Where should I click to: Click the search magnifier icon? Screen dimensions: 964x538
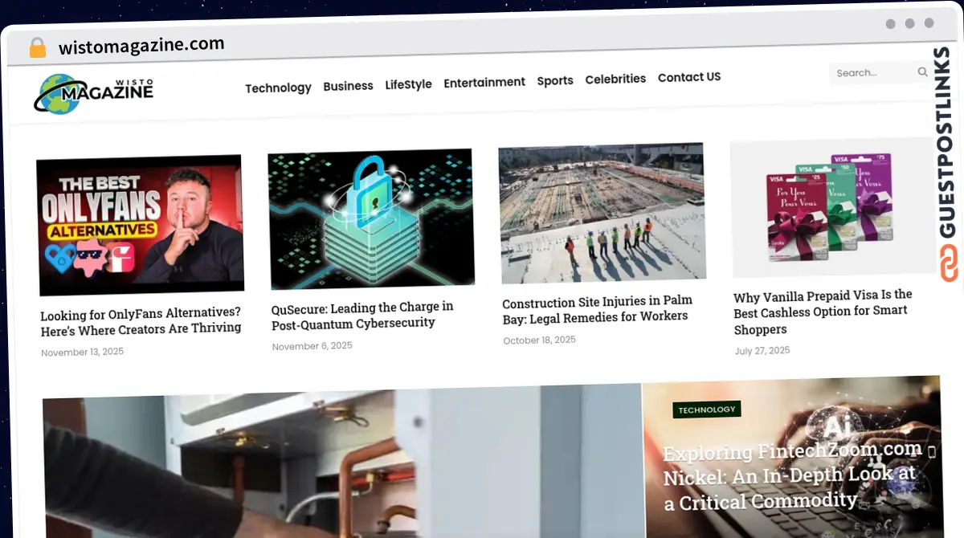[922, 71]
